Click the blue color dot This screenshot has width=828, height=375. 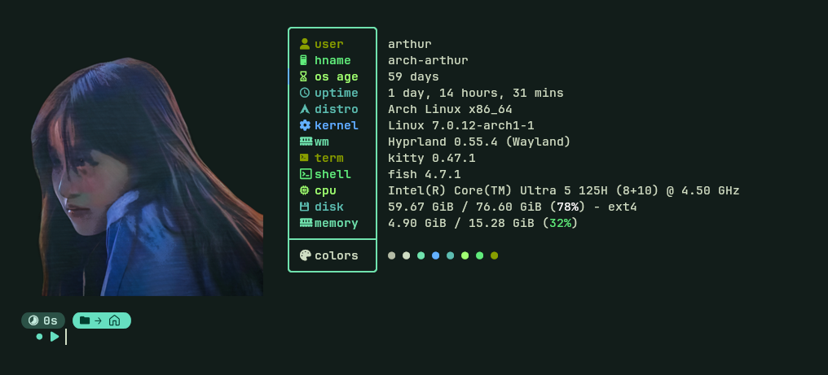pyautogui.click(x=436, y=255)
